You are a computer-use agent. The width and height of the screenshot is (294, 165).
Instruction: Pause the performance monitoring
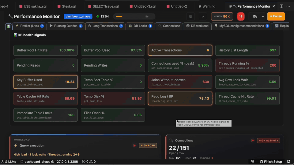coord(276,16)
